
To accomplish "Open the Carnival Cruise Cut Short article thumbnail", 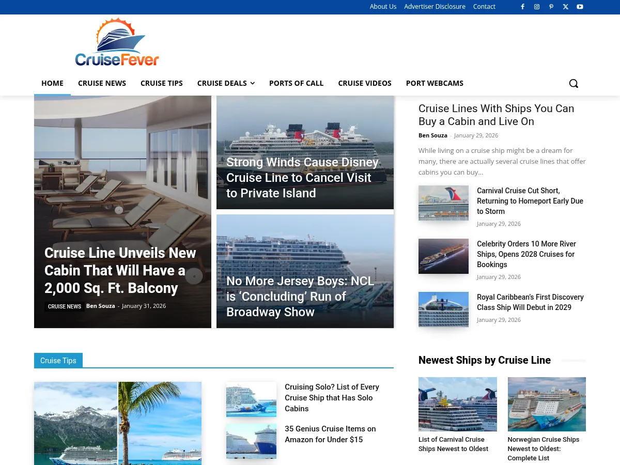I will (x=443, y=203).
